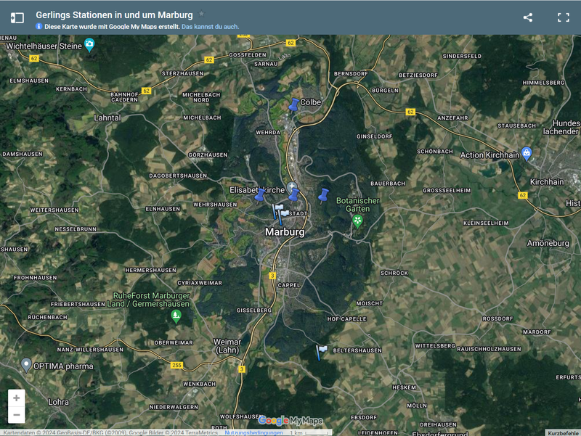Select the blue pushpin below the hospital cross marker
The width and height of the screenshot is (581, 436).
point(294,195)
